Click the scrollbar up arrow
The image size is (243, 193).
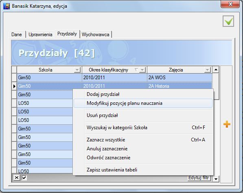coord(216,69)
